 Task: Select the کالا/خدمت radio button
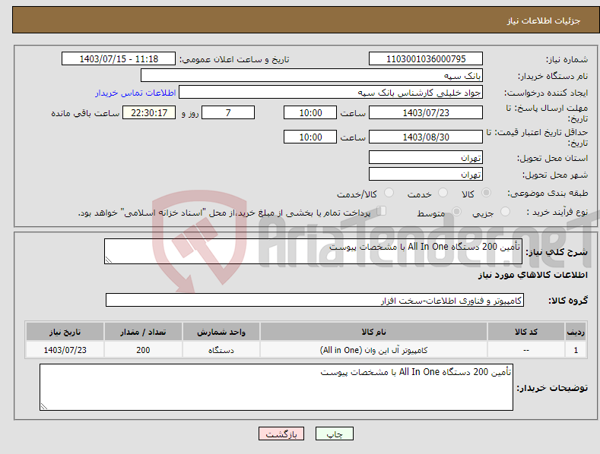pyautogui.click(x=389, y=193)
